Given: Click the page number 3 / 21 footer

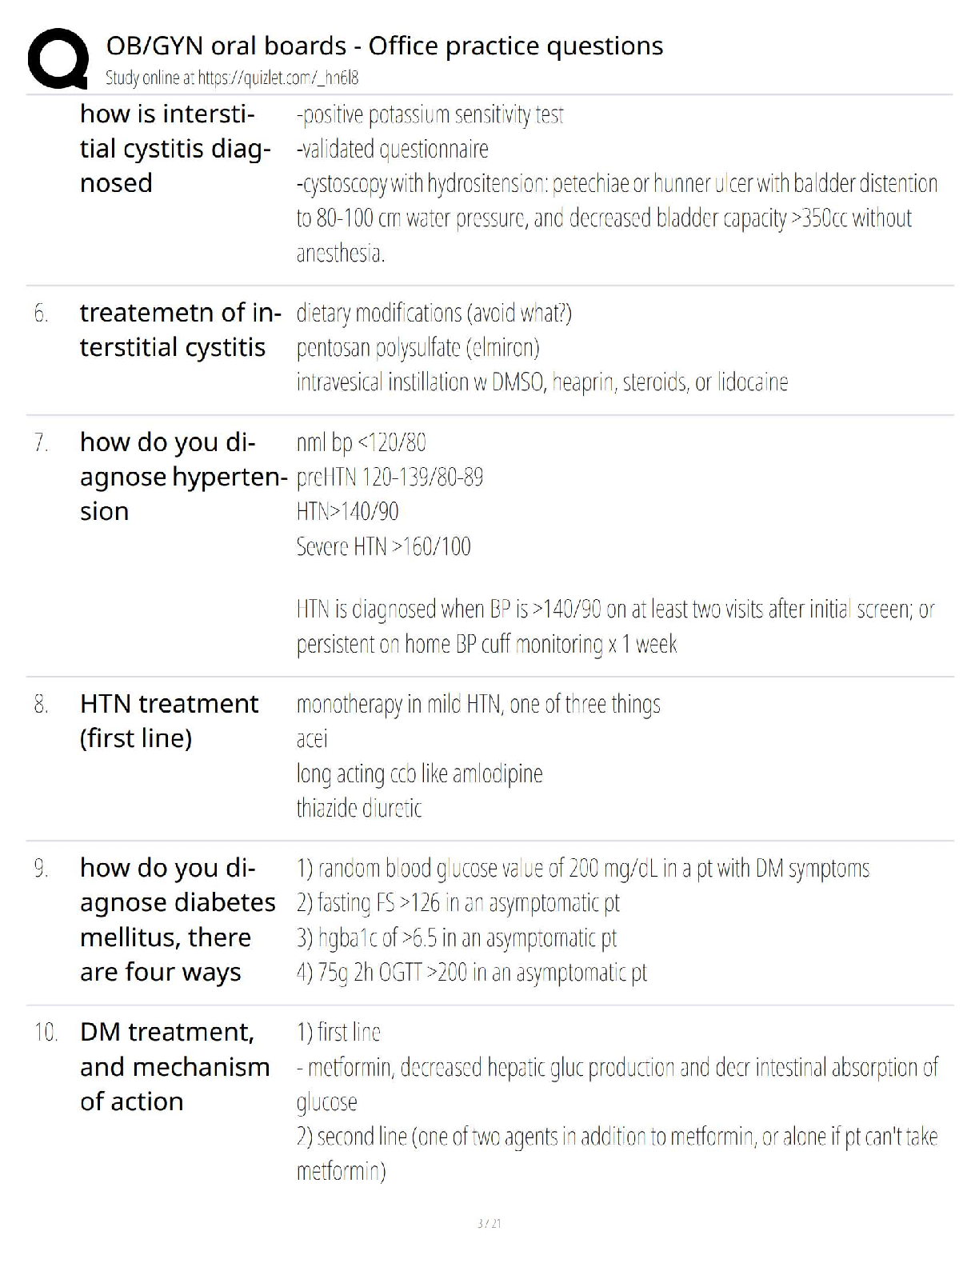Looking at the screenshot, I should click(489, 1223).
